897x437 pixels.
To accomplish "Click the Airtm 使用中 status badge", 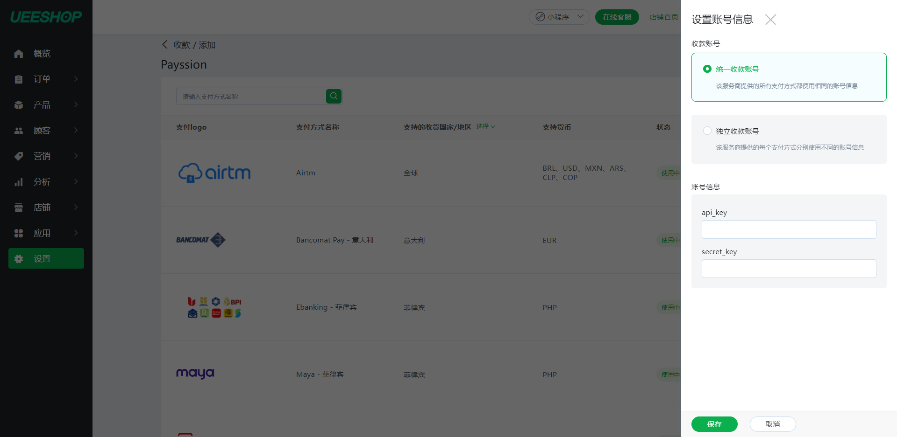I will tap(669, 173).
